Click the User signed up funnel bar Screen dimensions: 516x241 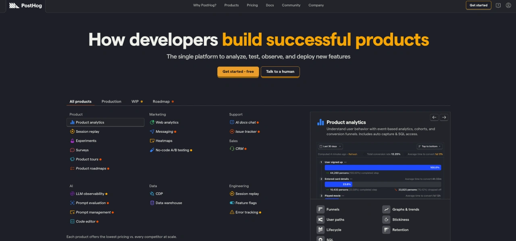click(383, 167)
